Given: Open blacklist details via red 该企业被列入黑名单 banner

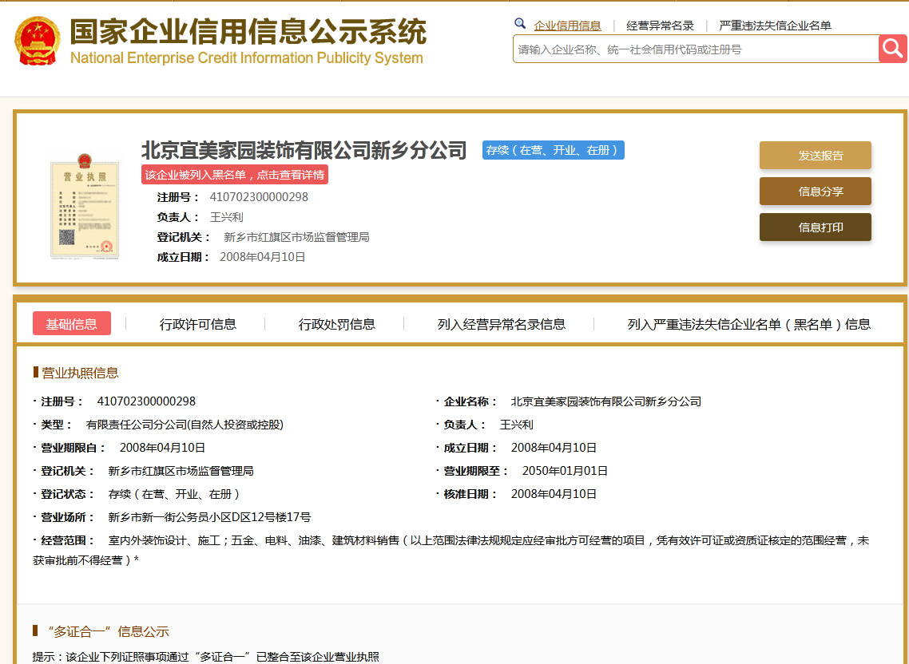Looking at the screenshot, I should coord(235,175).
